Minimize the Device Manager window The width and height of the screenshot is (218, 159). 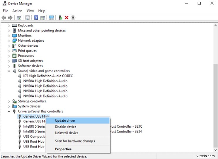186,3
